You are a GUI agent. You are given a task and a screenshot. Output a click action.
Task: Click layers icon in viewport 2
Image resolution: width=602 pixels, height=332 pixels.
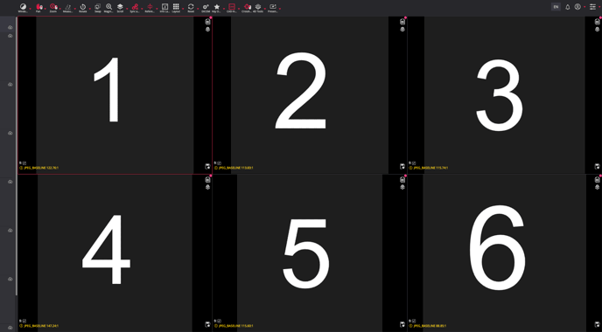pyautogui.click(x=402, y=29)
